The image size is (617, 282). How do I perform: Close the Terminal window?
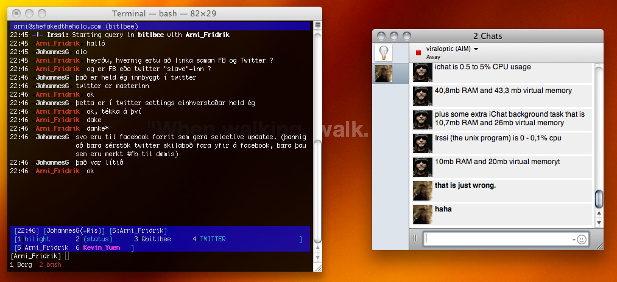16,14
